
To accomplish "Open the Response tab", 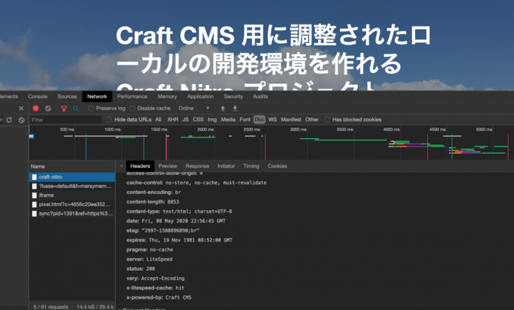I will (x=197, y=166).
